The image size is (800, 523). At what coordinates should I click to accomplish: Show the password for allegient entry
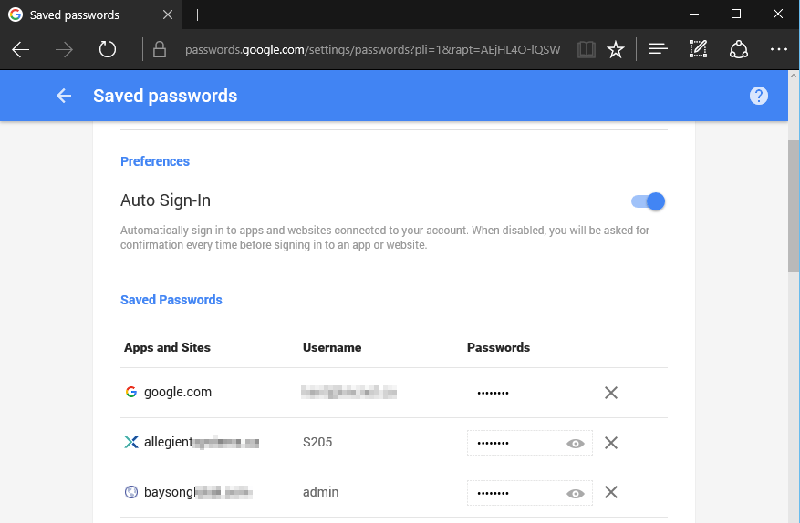click(575, 443)
